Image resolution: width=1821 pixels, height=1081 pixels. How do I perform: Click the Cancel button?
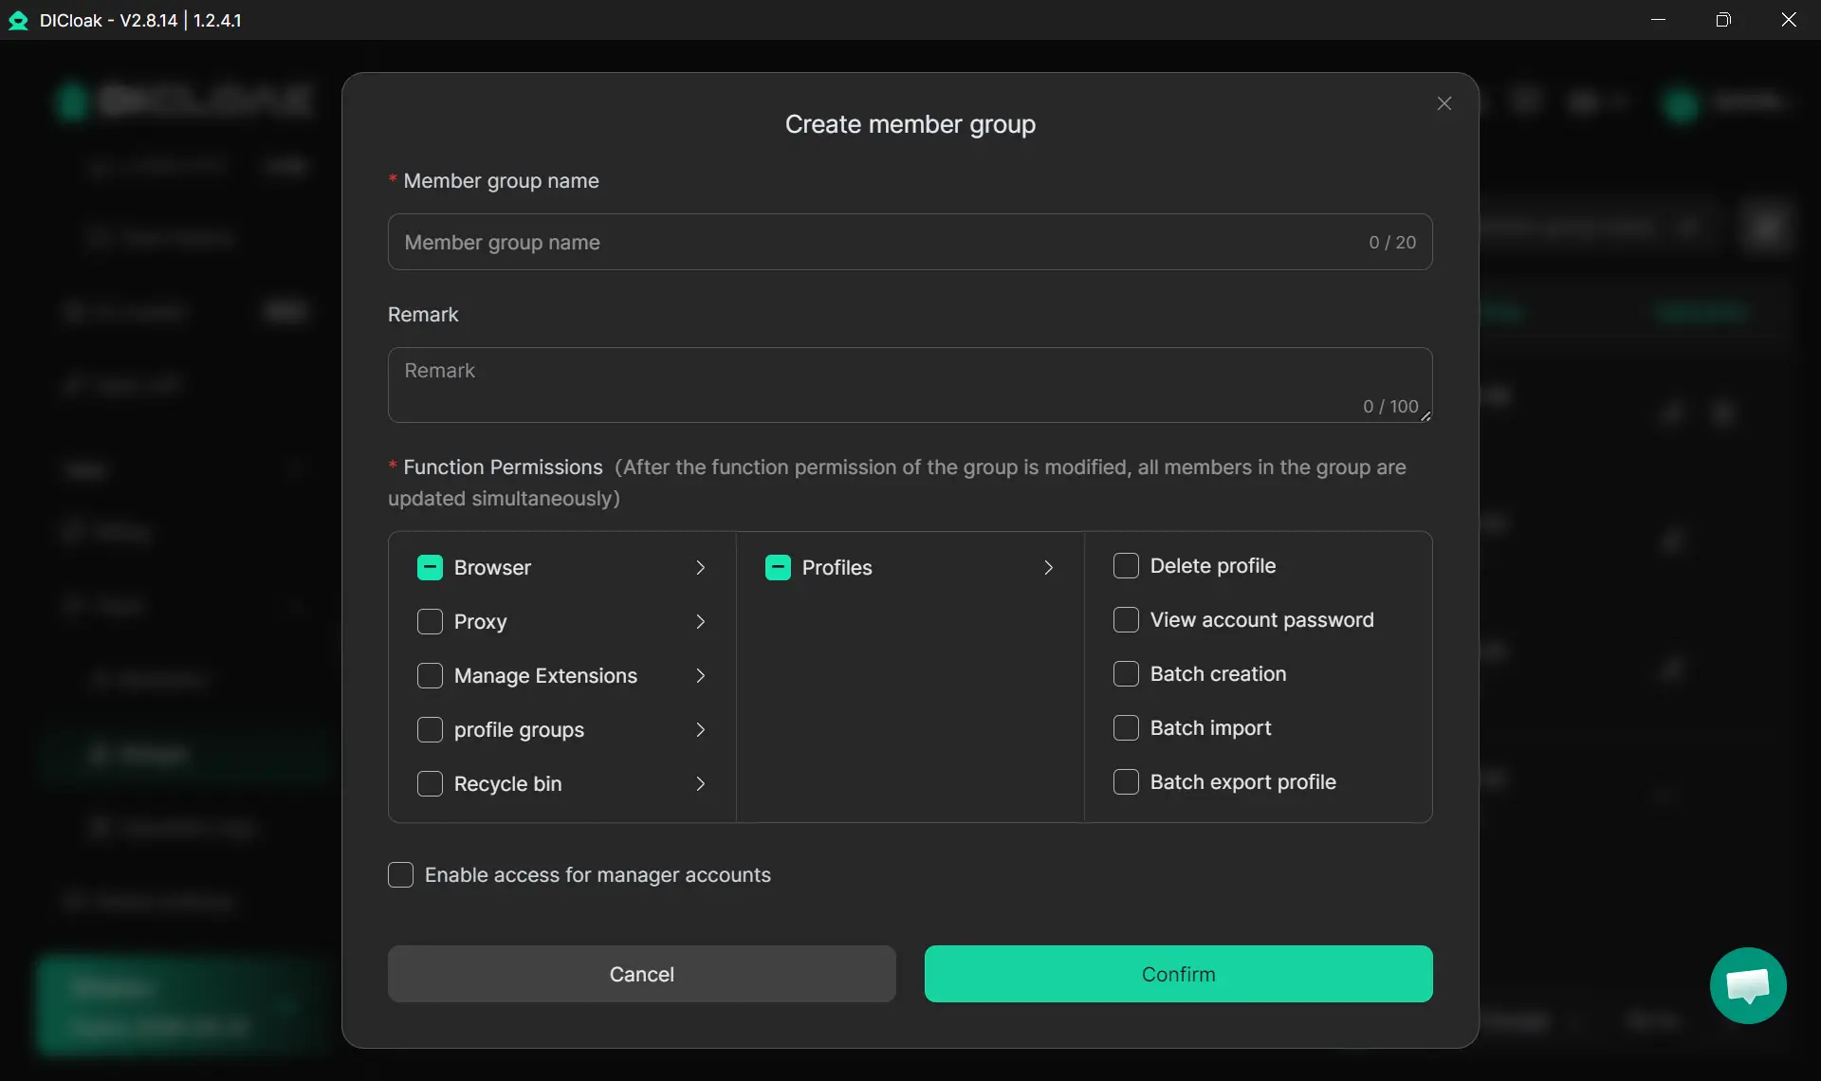pos(641,974)
